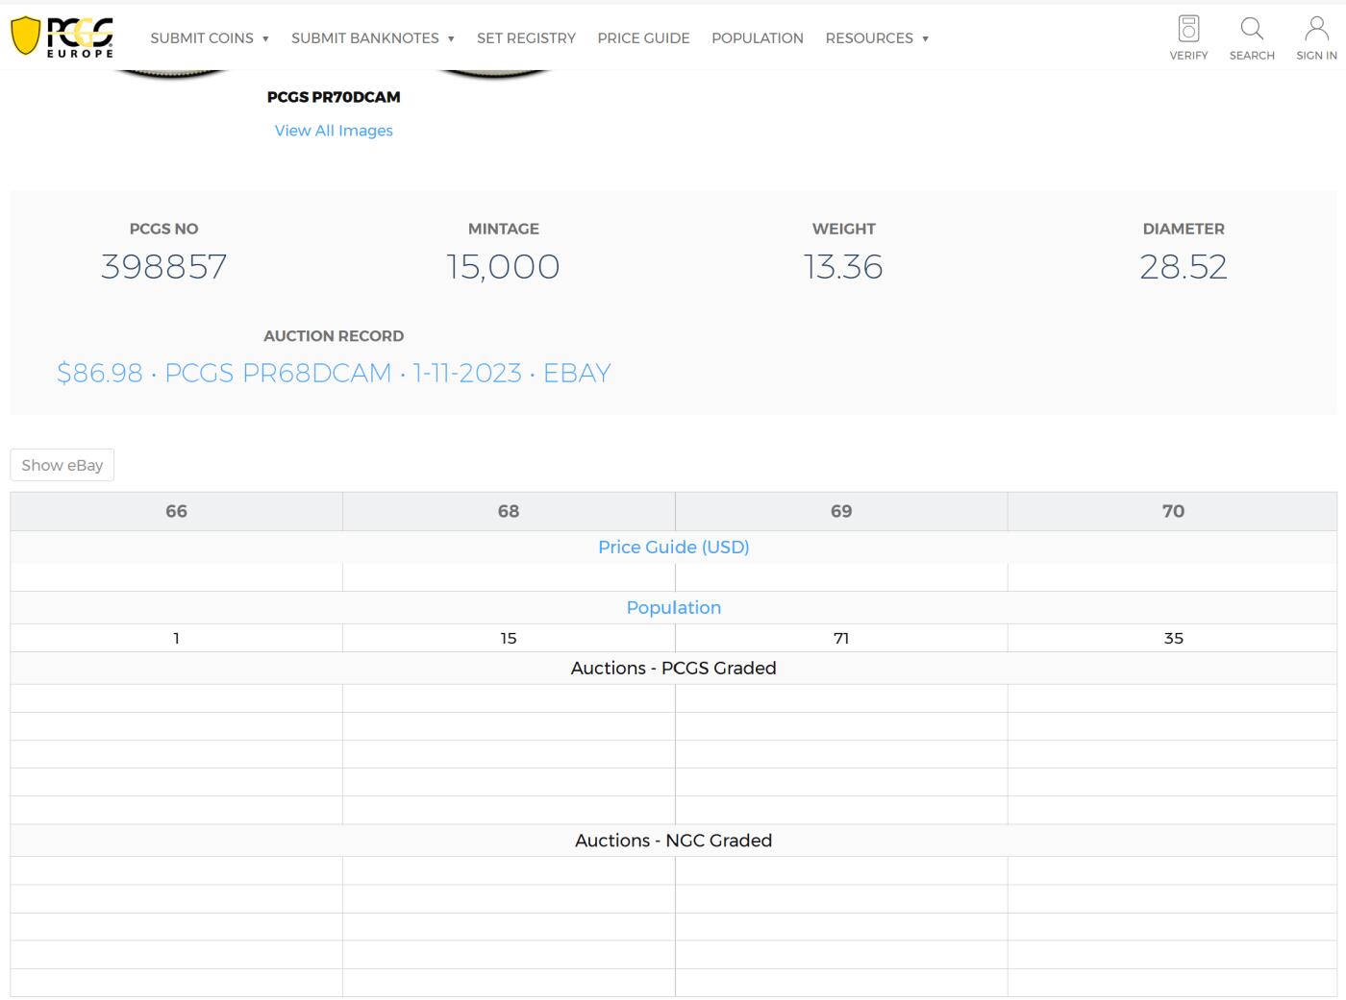Select the grade 69 column header
1346x1000 pixels.
[x=841, y=511]
